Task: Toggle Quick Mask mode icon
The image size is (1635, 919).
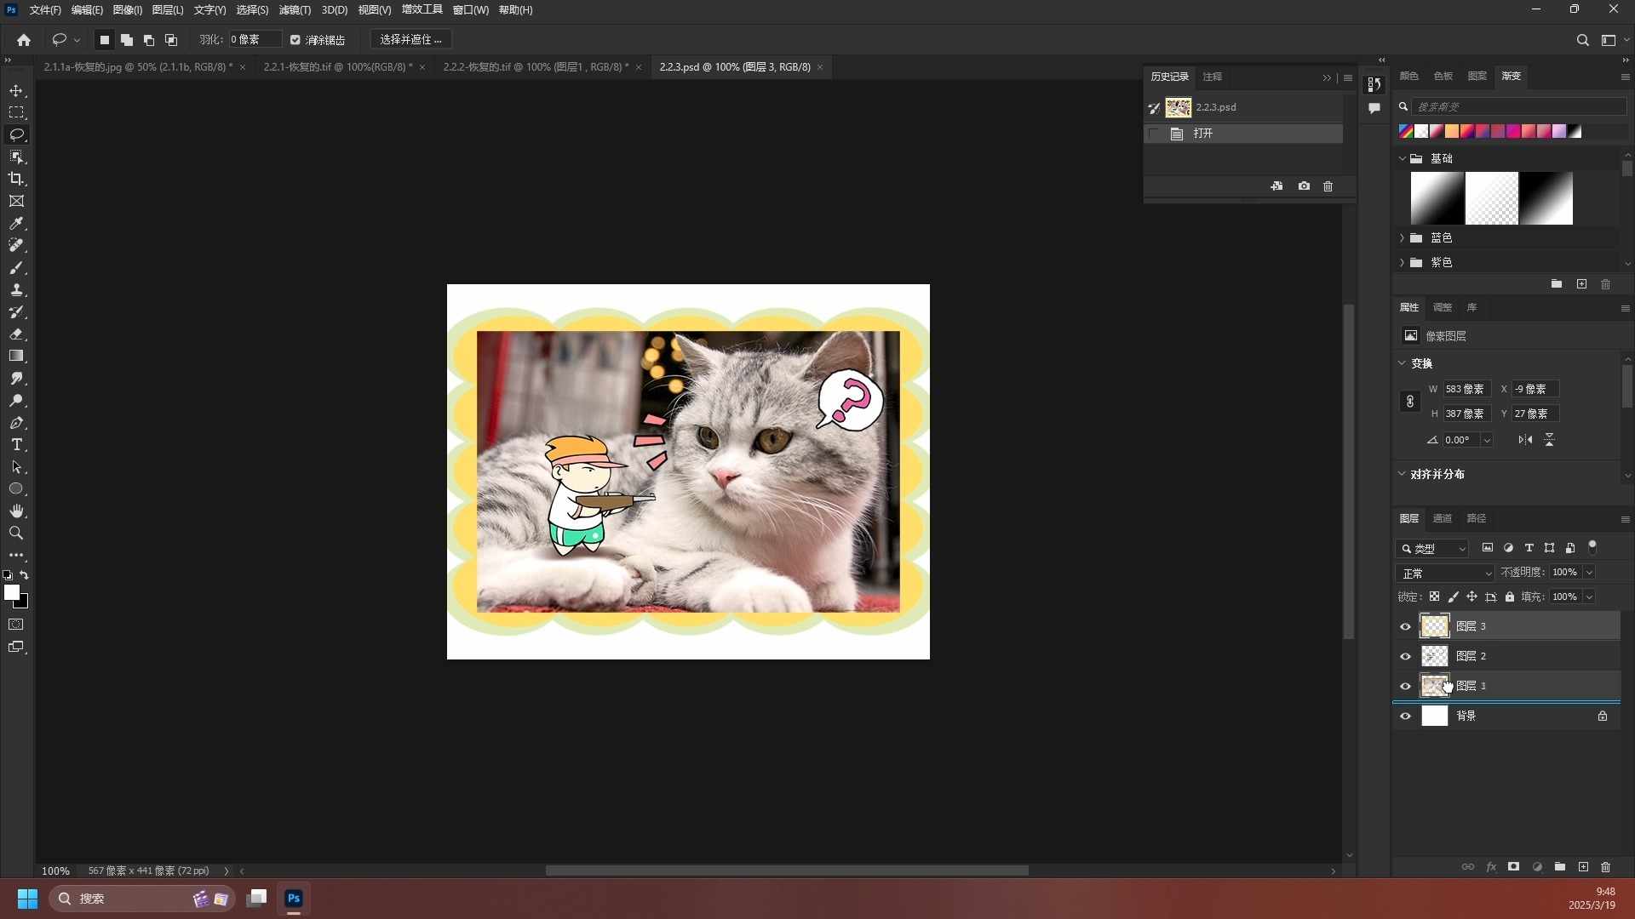Action: [16, 625]
